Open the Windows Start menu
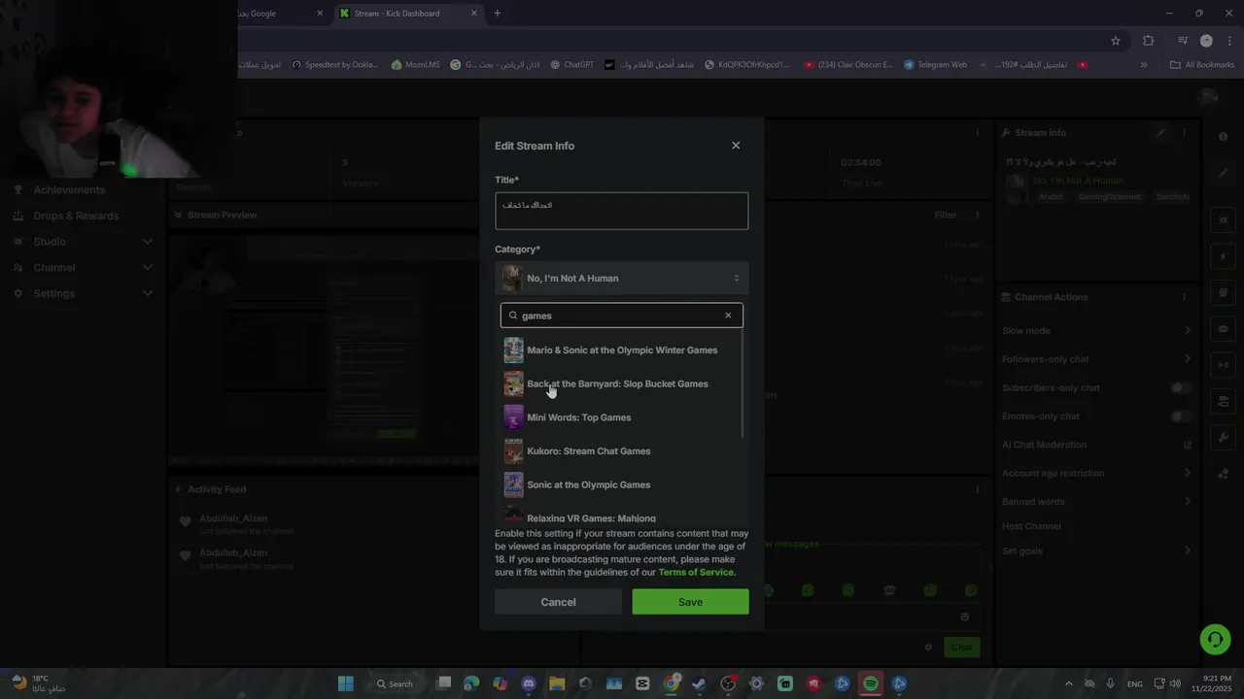1244x699 pixels. click(346, 683)
